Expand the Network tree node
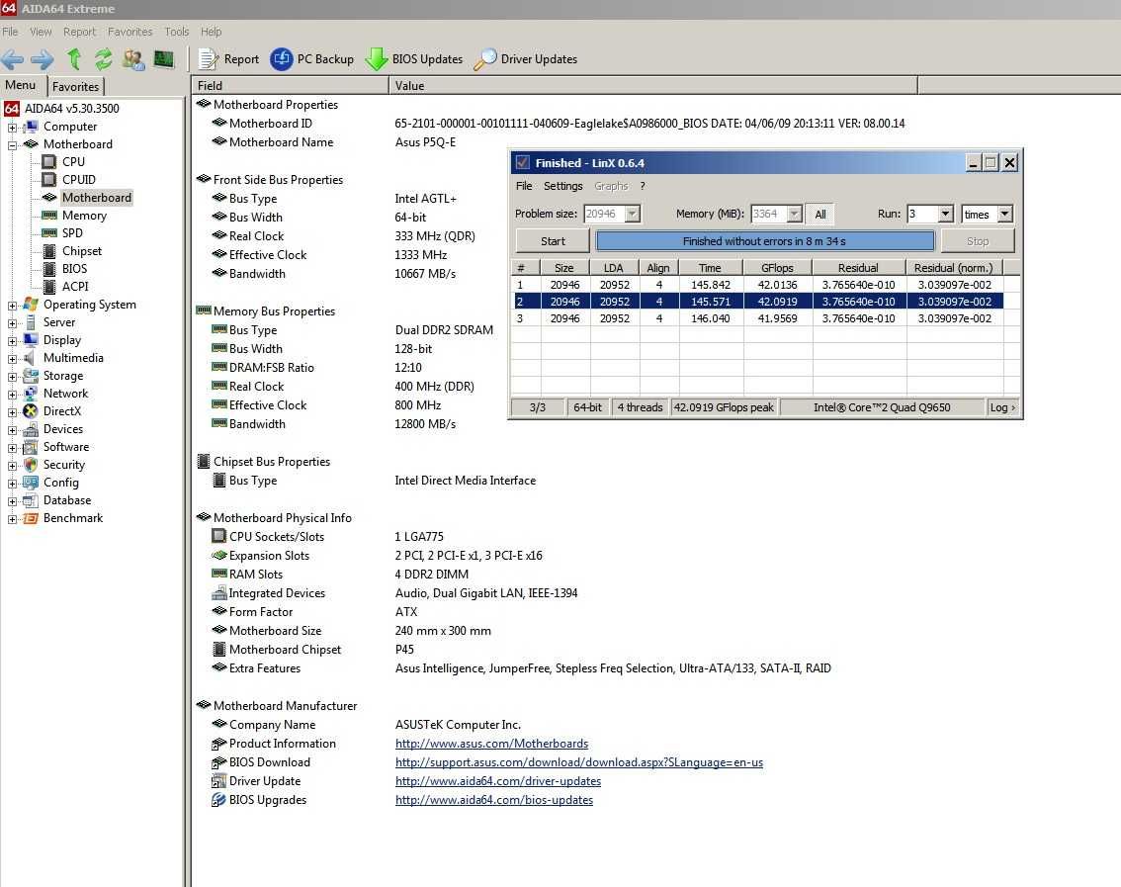The height and width of the screenshot is (887, 1121). 12,395
